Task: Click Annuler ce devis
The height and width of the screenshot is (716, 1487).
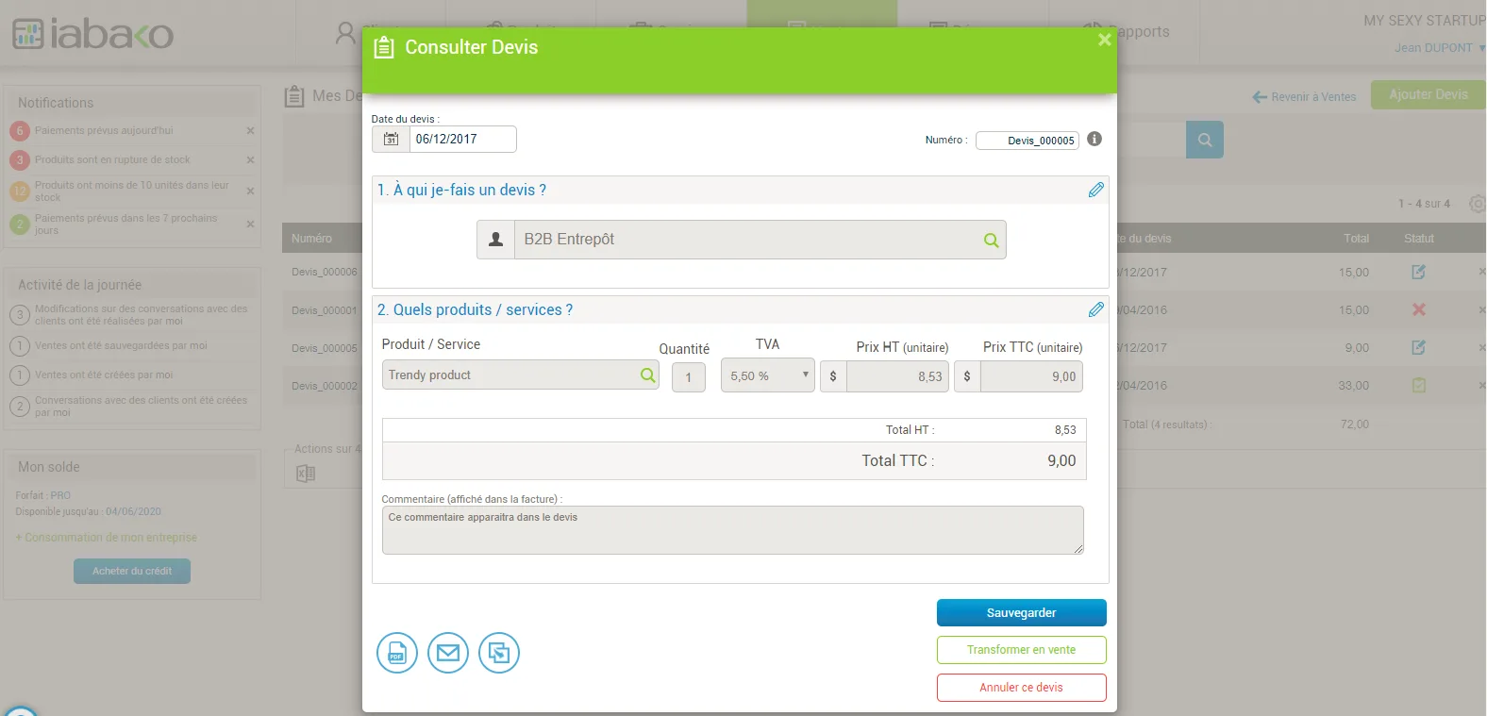Action: point(1021,688)
